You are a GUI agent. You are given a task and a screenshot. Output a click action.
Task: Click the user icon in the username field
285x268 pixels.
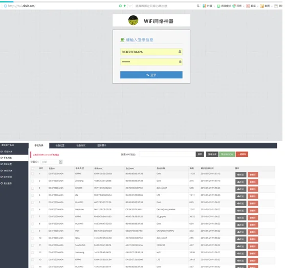click(180, 52)
